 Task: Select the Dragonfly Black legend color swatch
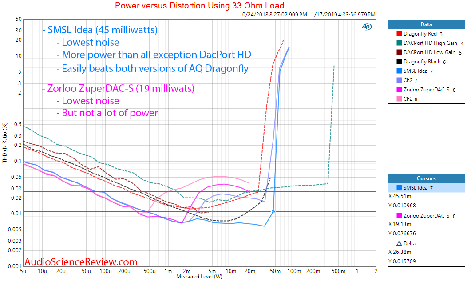click(400, 62)
